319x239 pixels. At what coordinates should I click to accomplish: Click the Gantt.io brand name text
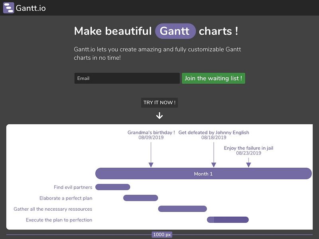31,8
